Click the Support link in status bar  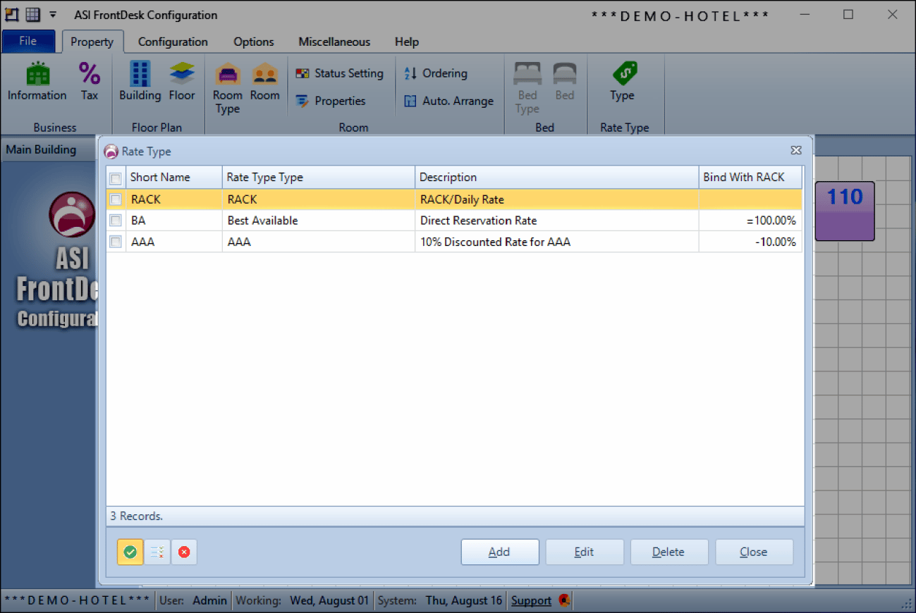pyautogui.click(x=531, y=600)
